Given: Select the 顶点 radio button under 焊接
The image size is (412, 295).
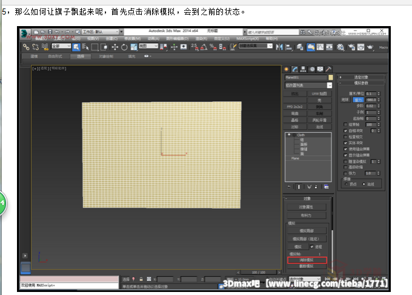Looking at the screenshot, I should point(347,184).
